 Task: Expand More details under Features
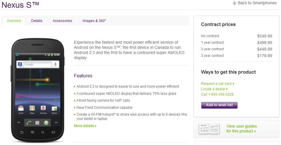[85, 126]
